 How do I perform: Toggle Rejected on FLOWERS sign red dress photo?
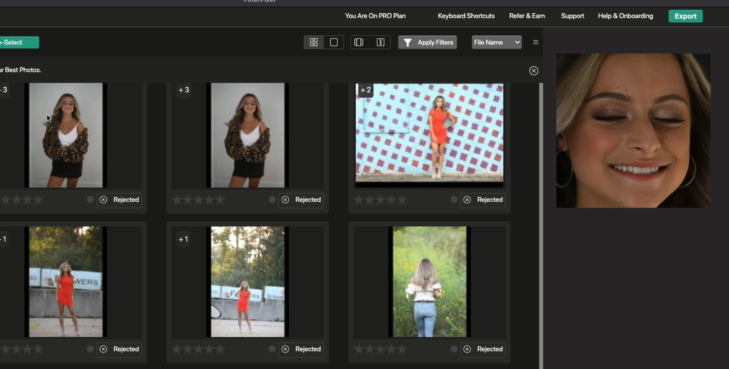tap(119, 349)
